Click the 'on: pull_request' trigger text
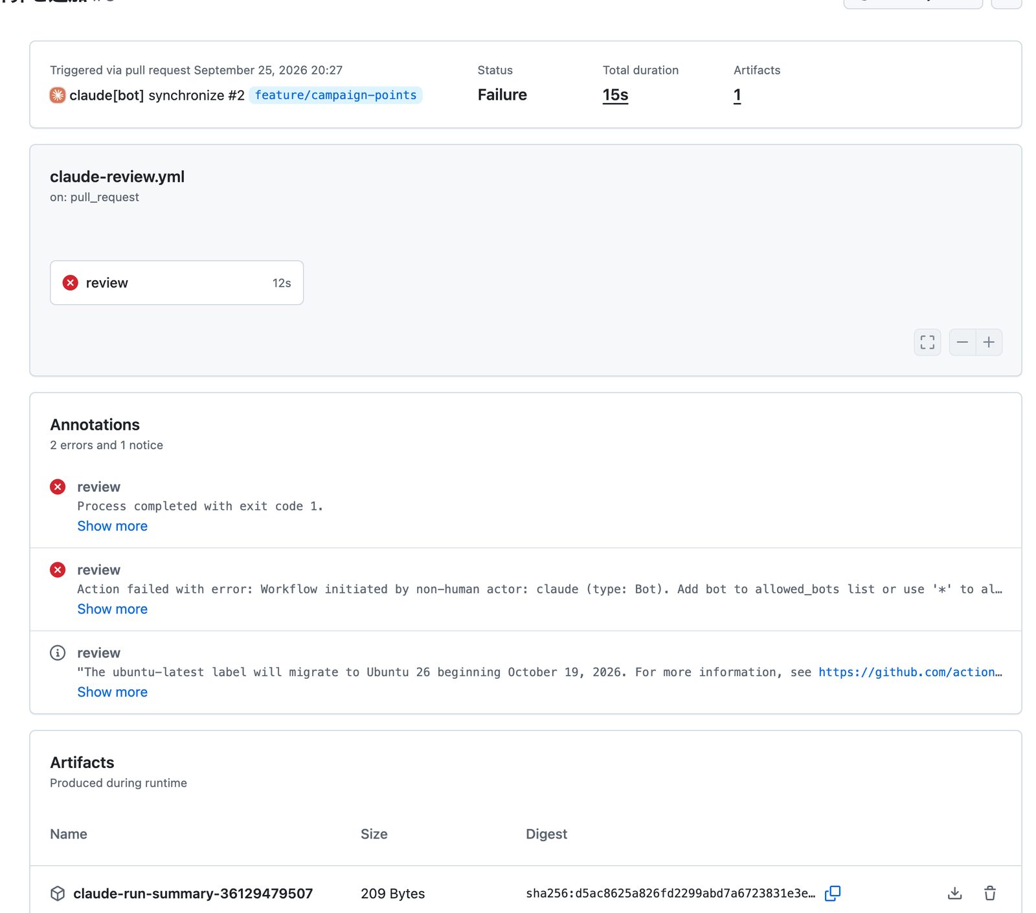Viewport: 1036px width, 913px height. click(95, 197)
